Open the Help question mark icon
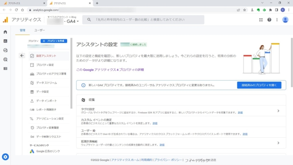The height and width of the screenshot is (165, 293). [x=269, y=19]
